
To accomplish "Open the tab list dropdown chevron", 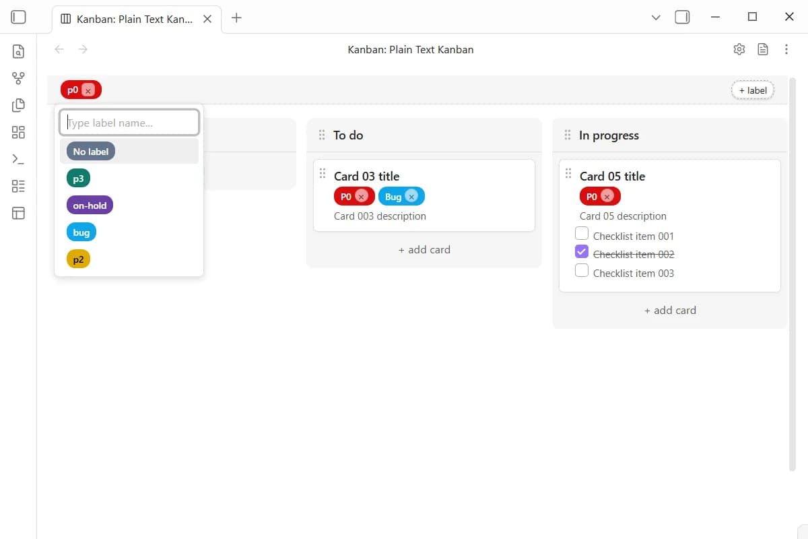I will (656, 18).
